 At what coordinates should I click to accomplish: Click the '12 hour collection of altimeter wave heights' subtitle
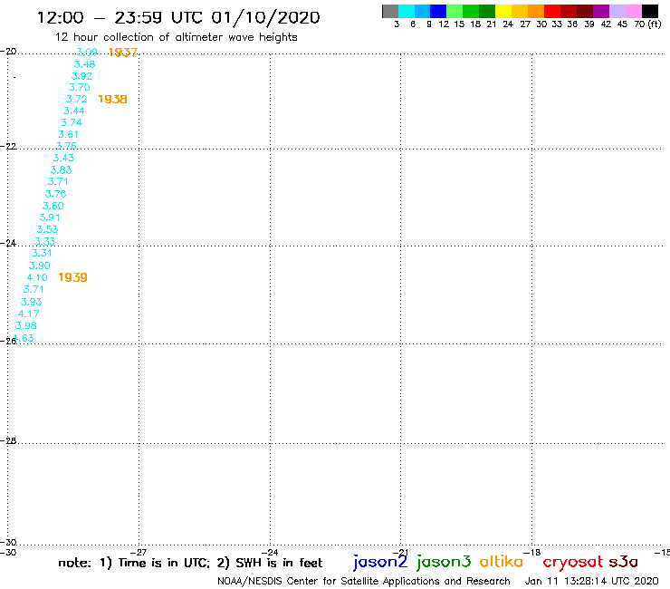coord(176,37)
